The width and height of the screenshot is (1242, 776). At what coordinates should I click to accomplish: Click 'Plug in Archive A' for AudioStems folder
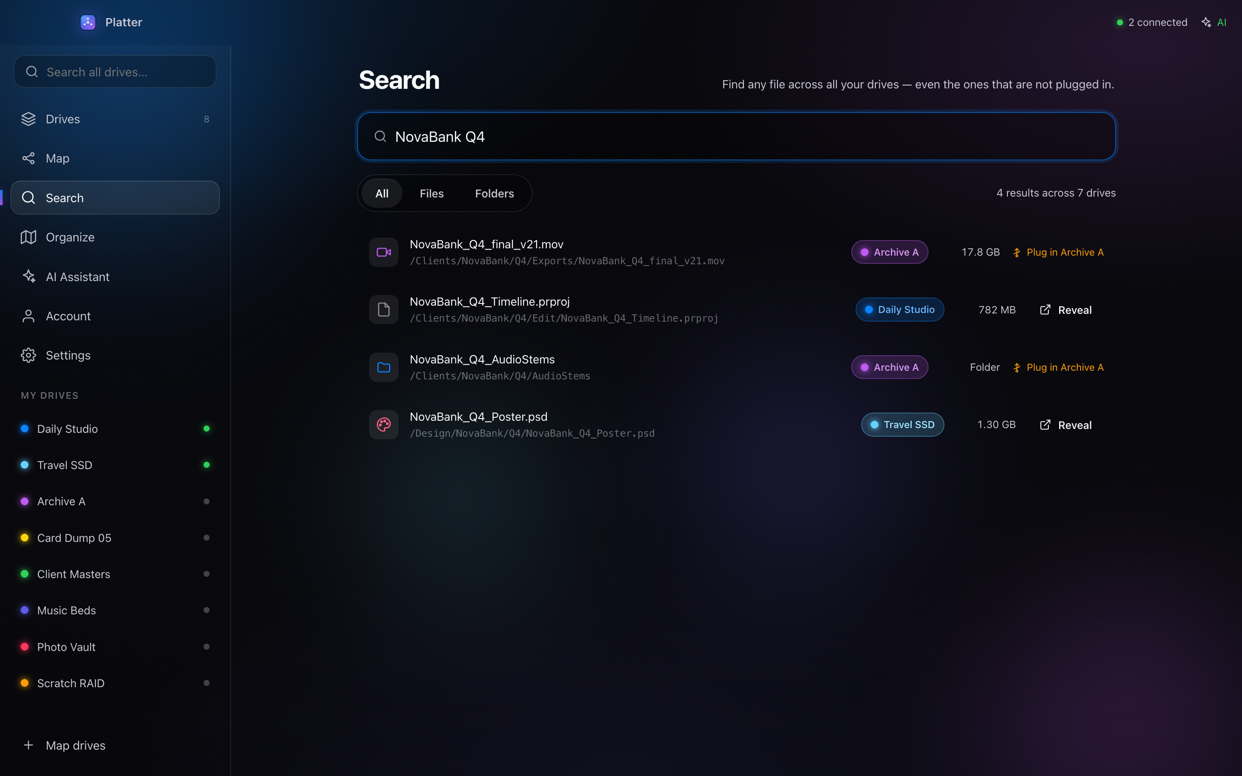tap(1058, 367)
